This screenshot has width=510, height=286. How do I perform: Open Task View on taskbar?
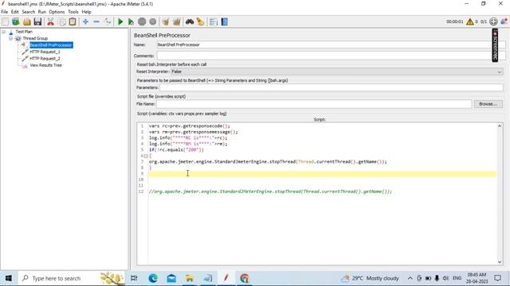(x=134, y=278)
